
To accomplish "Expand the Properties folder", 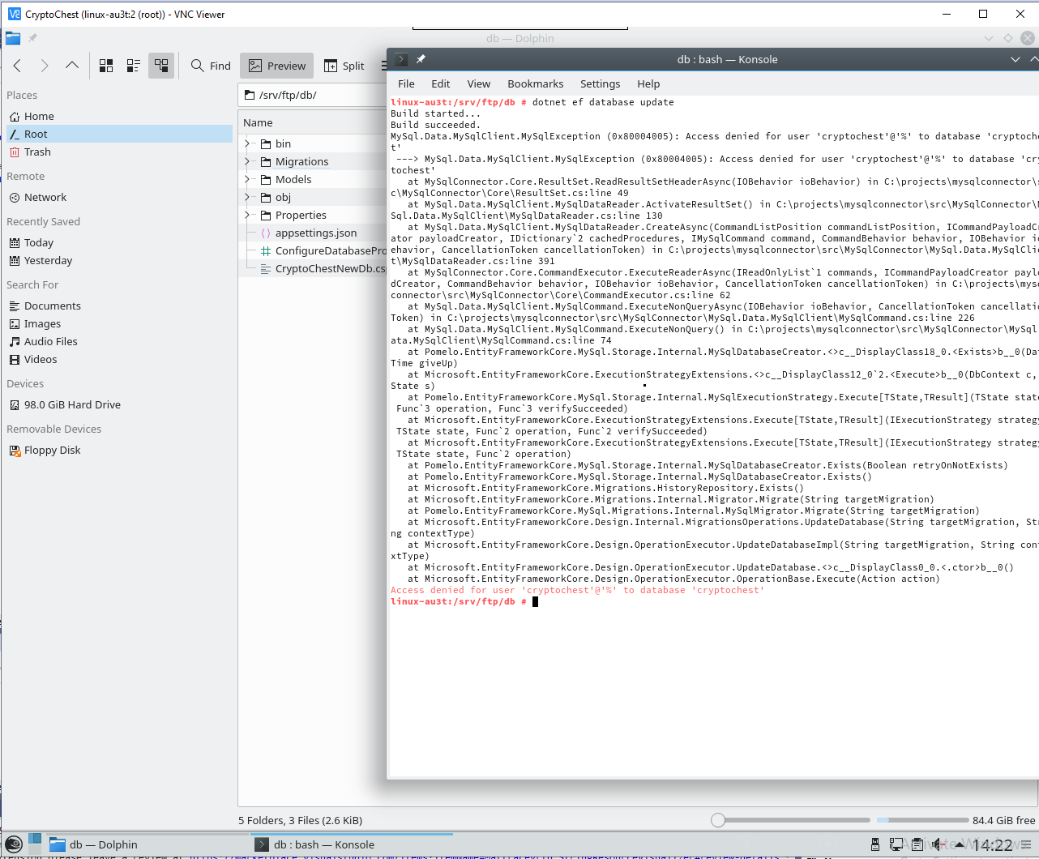I will [x=247, y=215].
